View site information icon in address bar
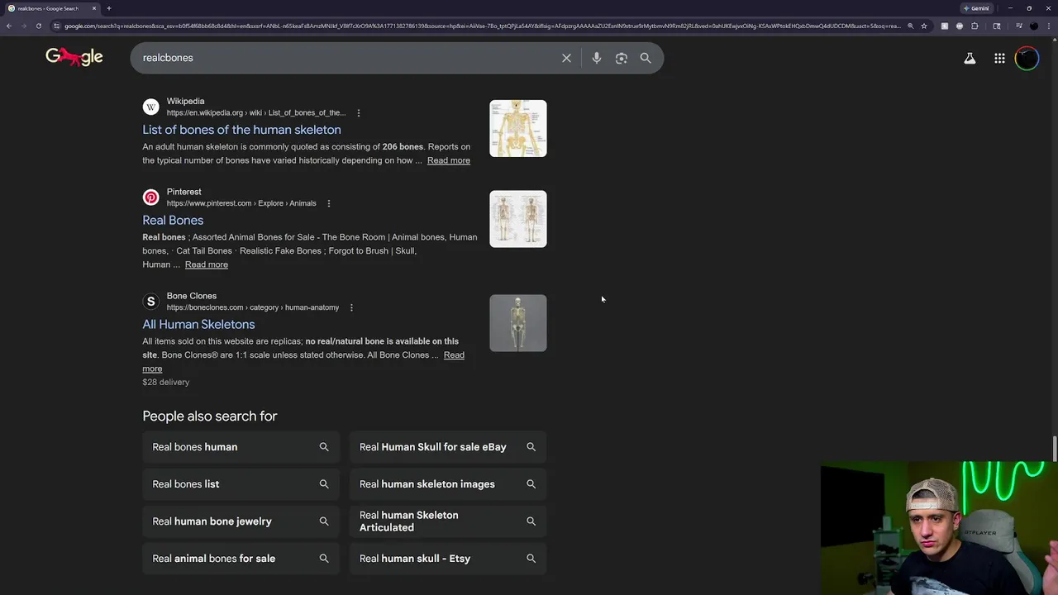 coord(56,26)
